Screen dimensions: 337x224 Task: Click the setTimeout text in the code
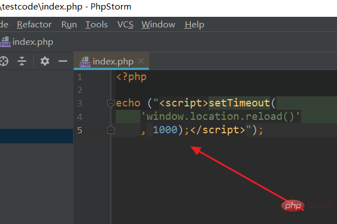(x=239, y=103)
